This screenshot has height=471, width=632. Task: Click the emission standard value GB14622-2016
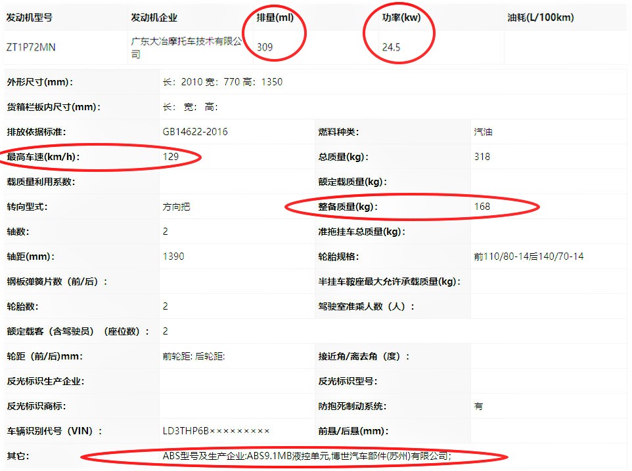tap(195, 132)
